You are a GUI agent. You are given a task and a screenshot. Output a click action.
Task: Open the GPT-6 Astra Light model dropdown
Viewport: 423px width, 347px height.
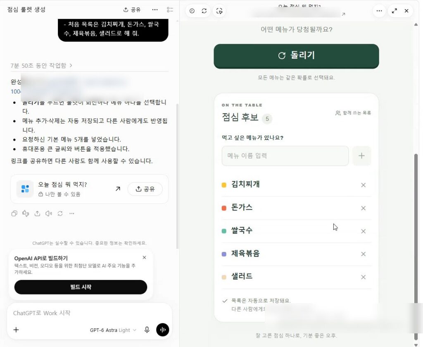click(113, 330)
